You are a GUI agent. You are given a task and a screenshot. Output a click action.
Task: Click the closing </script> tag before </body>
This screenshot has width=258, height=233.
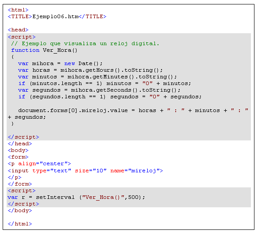(x=23, y=204)
